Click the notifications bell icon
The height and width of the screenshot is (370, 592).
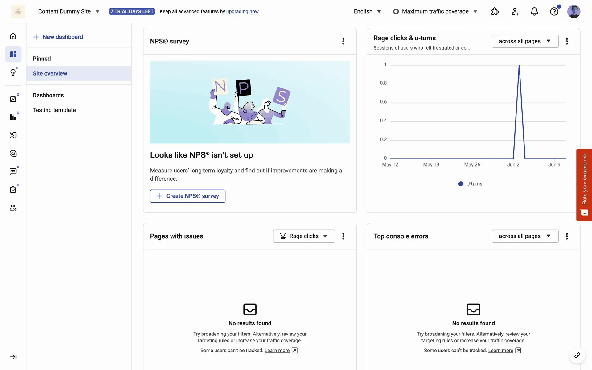coord(534,12)
